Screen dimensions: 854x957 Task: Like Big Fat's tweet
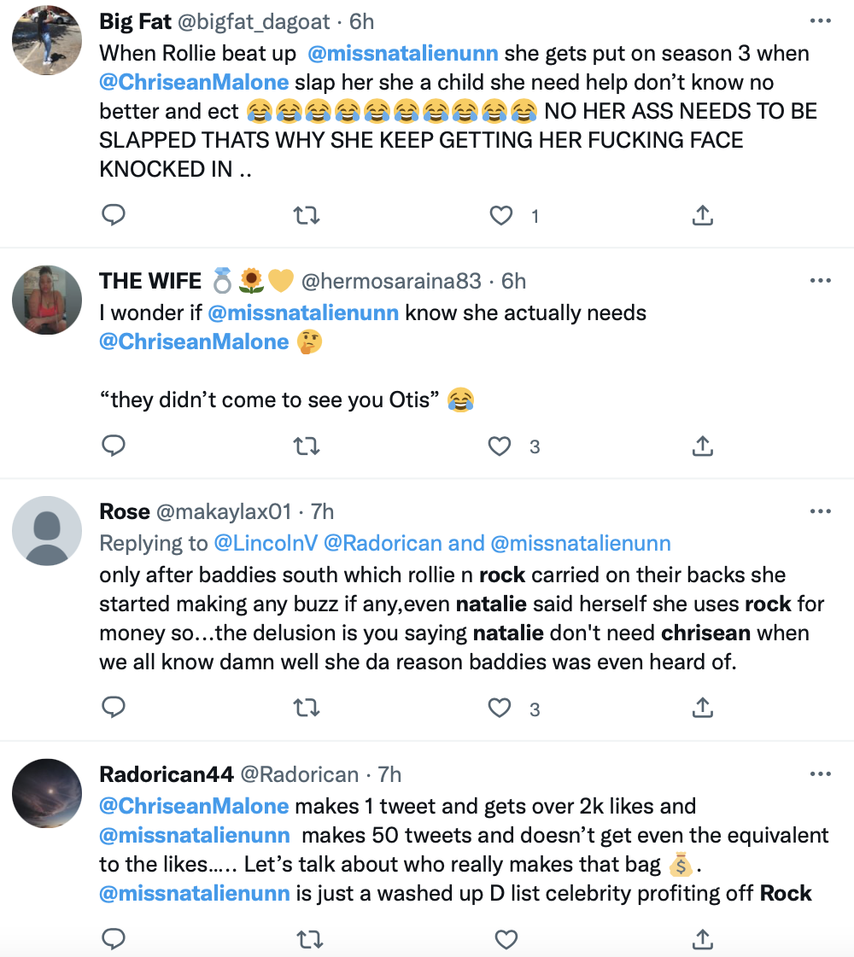(x=500, y=216)
